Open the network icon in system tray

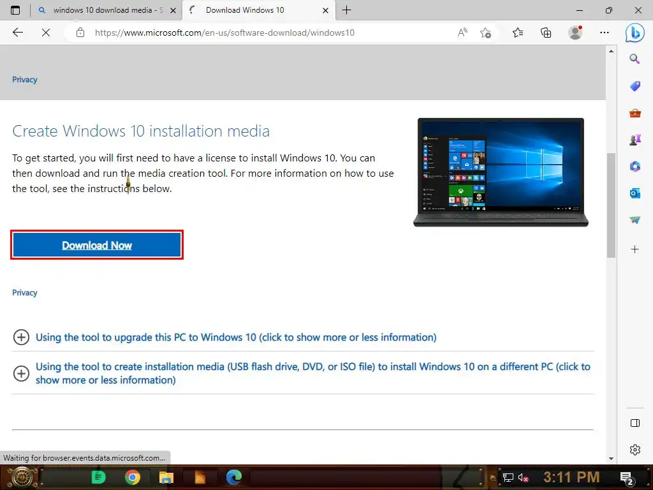pyautogui.click(x=508, y=477)
